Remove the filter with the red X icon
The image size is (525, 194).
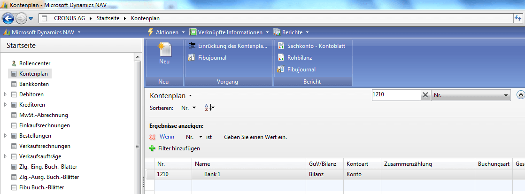click(x=152, y=137)
